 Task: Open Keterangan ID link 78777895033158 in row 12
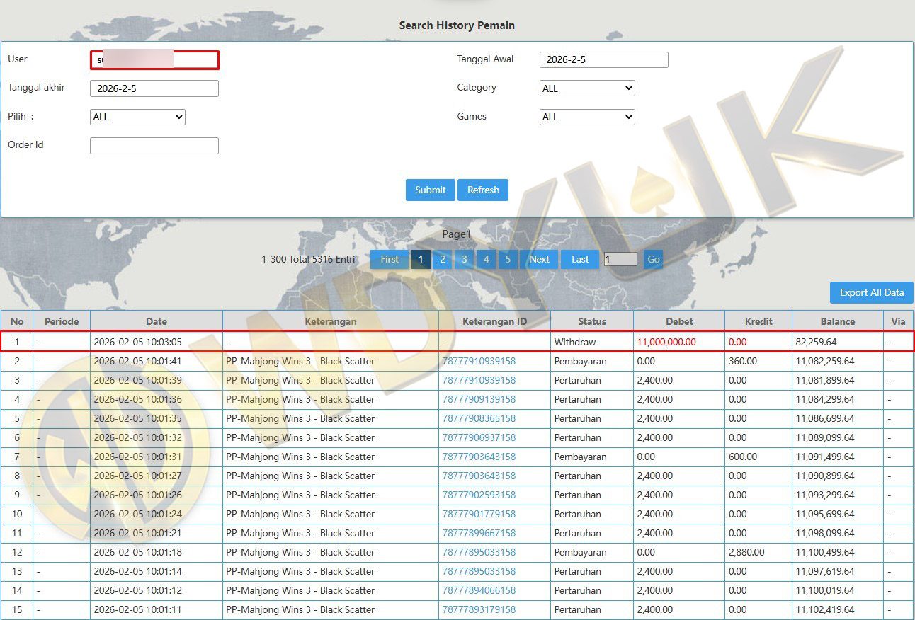point(479,552)
